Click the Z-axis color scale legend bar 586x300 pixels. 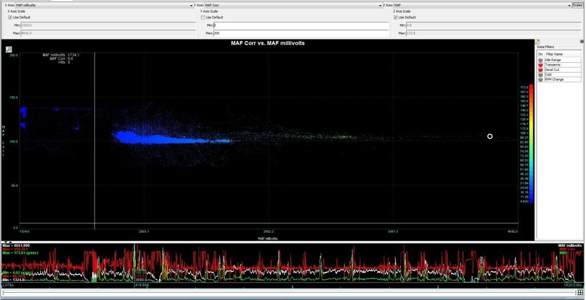tap(532, 143)
